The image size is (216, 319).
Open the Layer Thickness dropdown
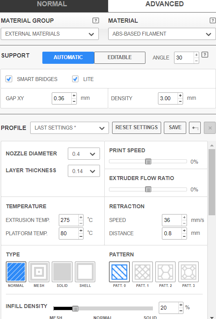click(84, 171)
